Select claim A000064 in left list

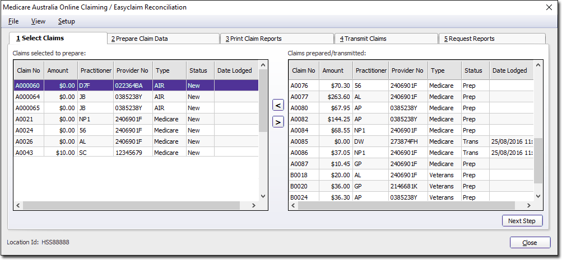[x=29, y=97]
